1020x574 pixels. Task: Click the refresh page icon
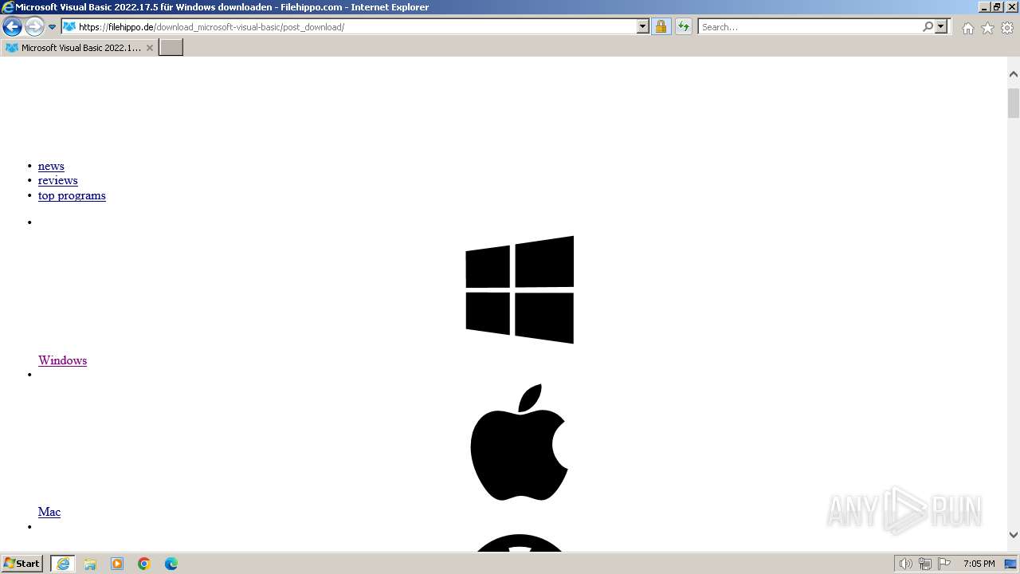coord(684,26)
